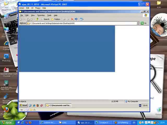Click the guest Start button
This screenshot has height=125, width=167.
[x=23, y=105]
